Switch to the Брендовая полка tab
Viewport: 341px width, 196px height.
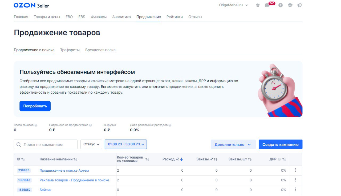coord(100,50)
